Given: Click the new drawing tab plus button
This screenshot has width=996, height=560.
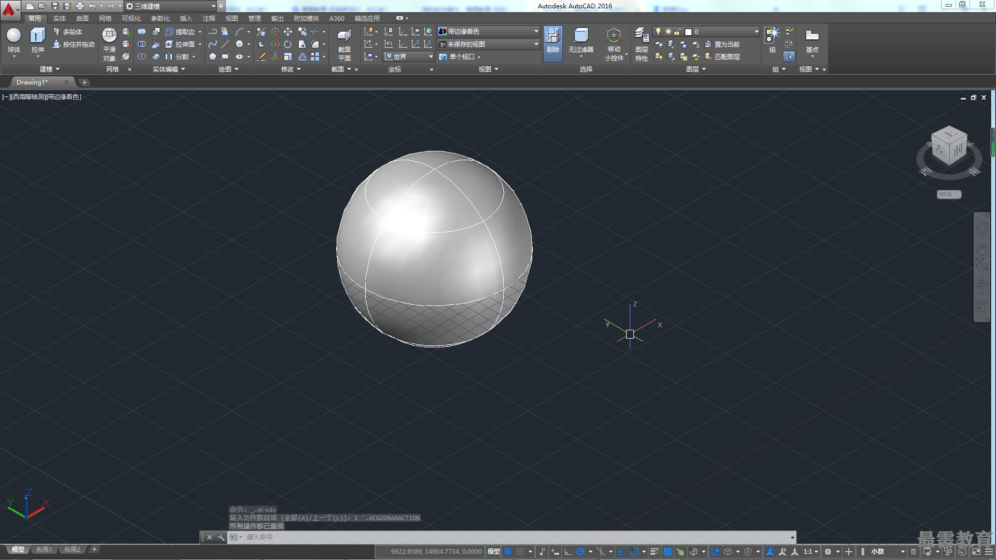Looking at the screenshot, I should (85, 82).
